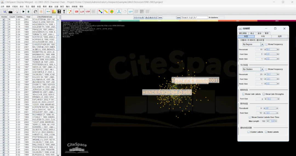This screenshot has height=156, width=296.
Task: Click the orange starburst toolbar icon
Action: [41, 12]
